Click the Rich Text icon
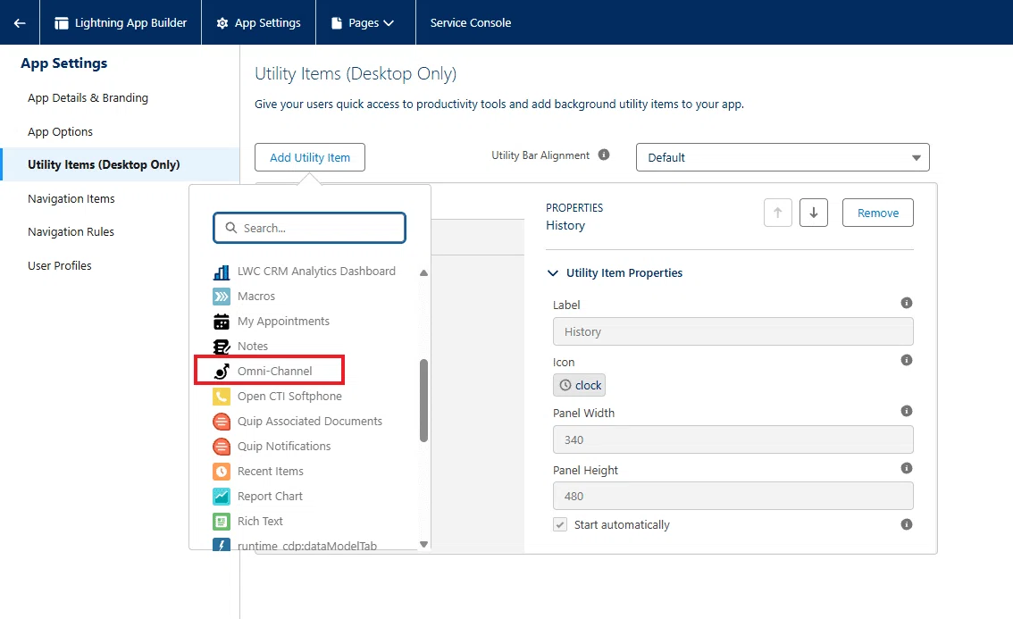 (222, 522)
